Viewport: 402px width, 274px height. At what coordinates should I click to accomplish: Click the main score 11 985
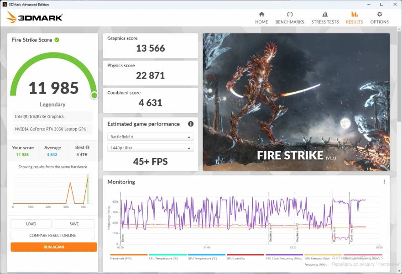[x=53, y=88]
